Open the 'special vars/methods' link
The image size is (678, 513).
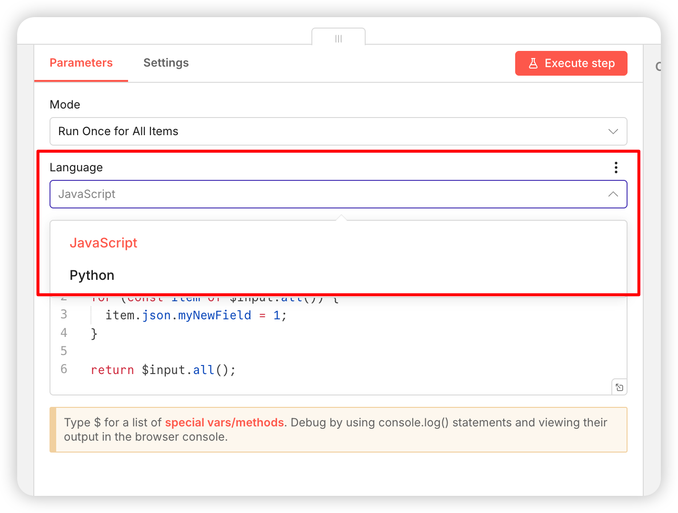pyautogui.click(x=224, y=423)
